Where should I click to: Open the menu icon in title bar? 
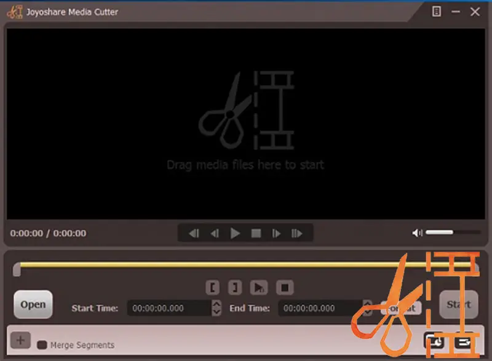point(437,12)
